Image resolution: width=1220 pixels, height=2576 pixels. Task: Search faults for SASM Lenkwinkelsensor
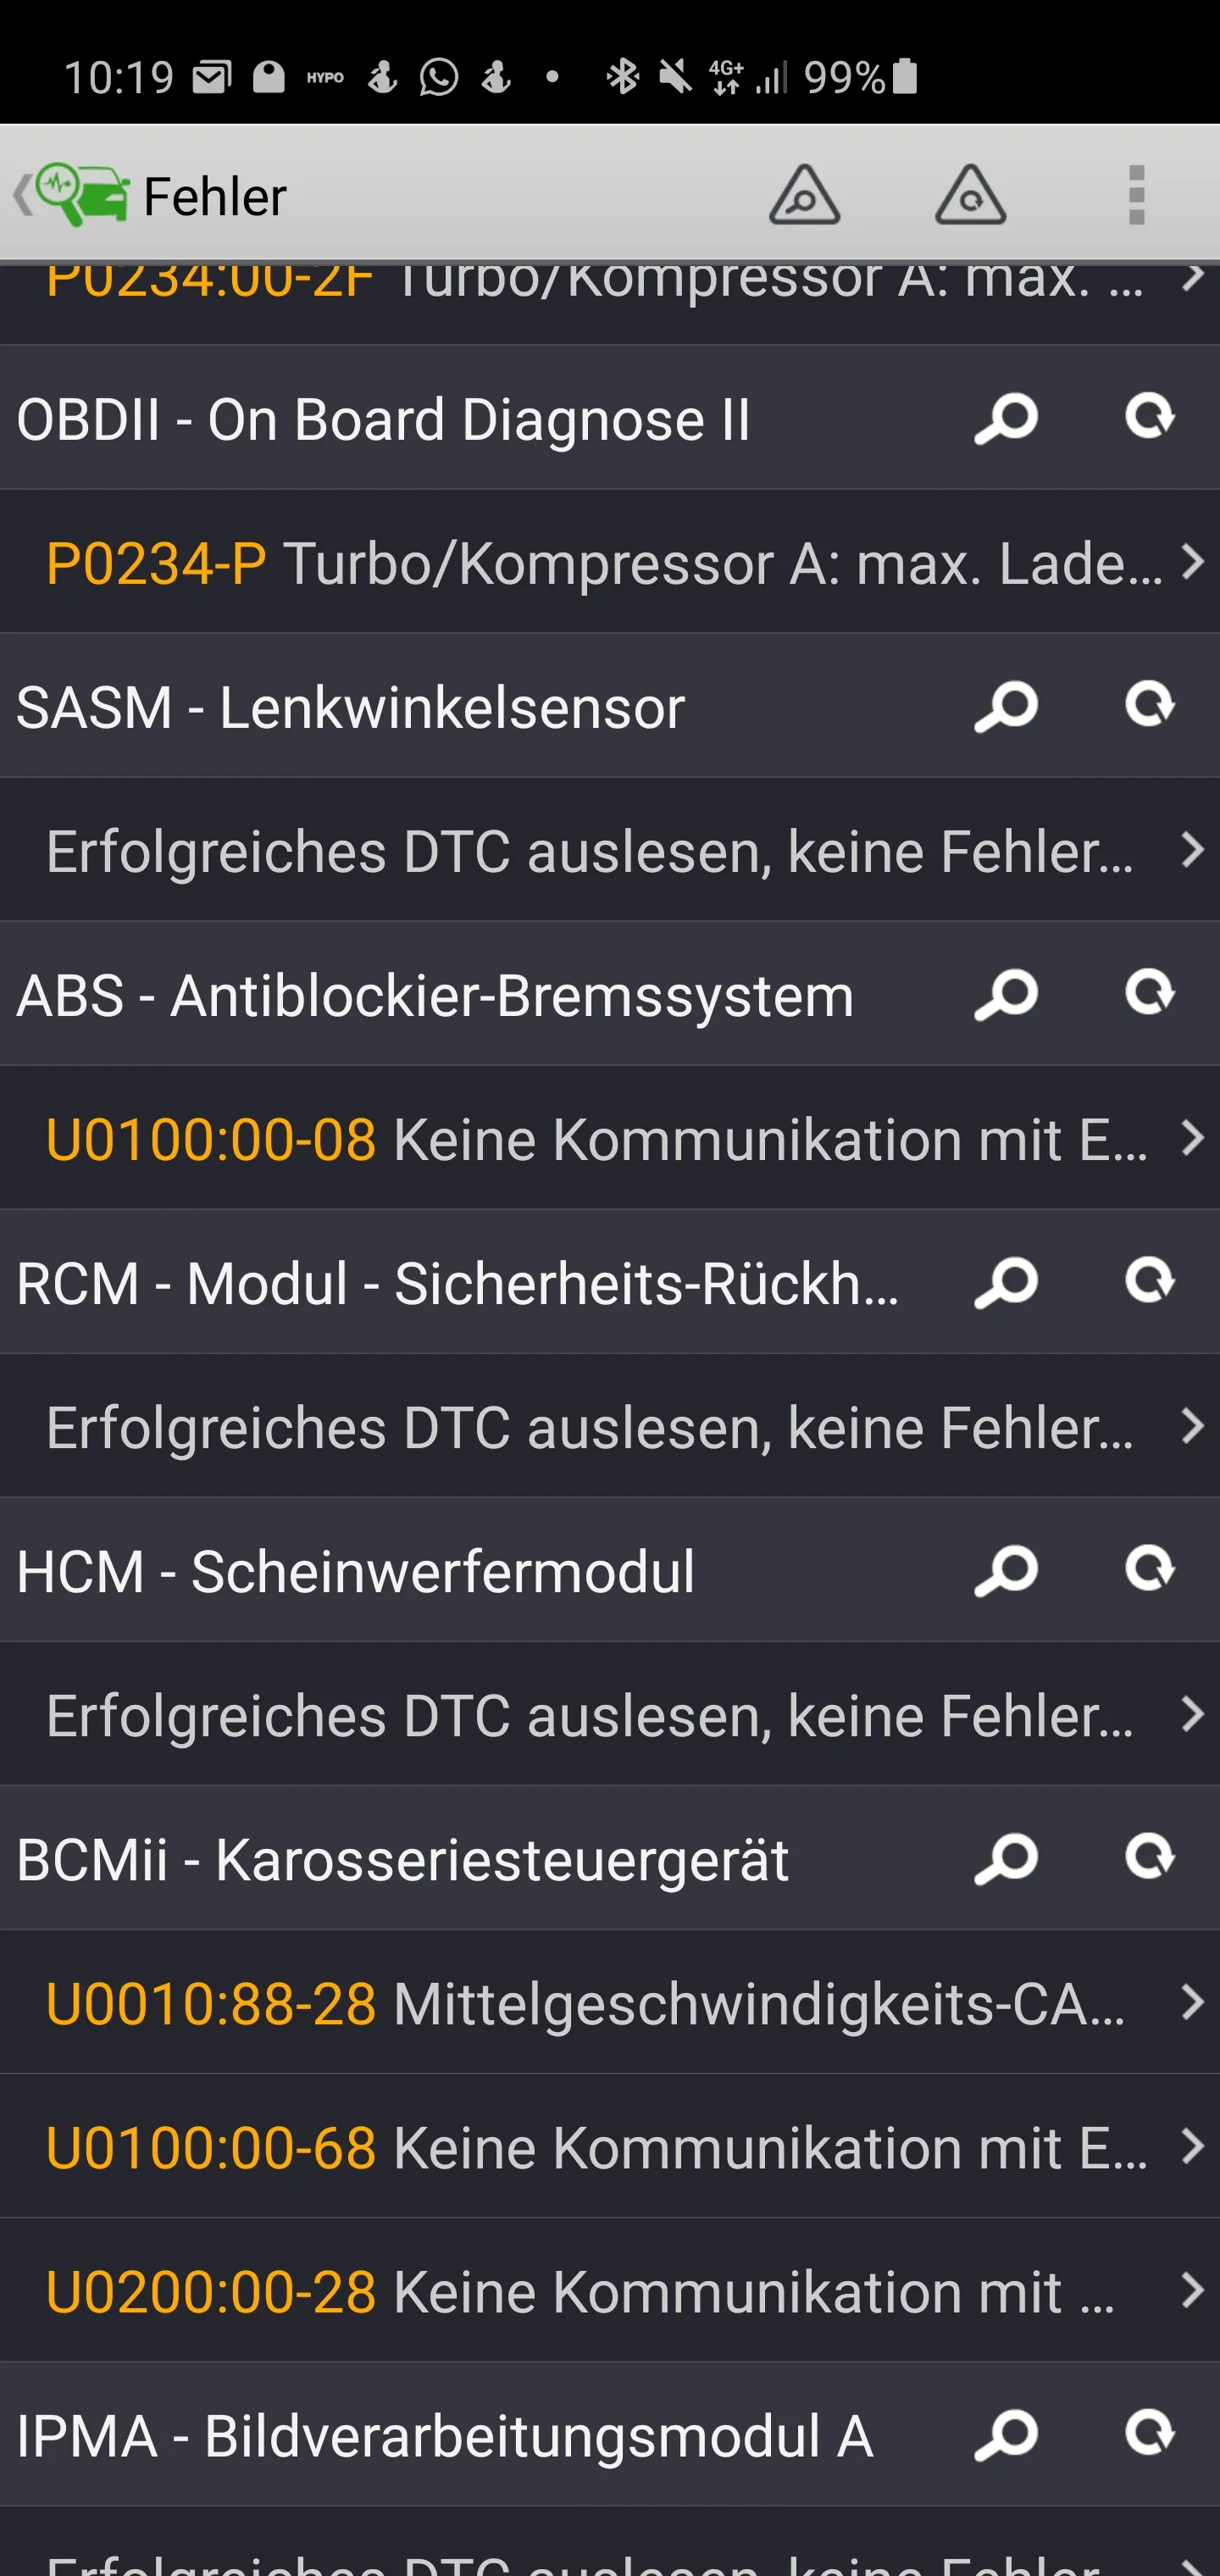pos(1006,707)
